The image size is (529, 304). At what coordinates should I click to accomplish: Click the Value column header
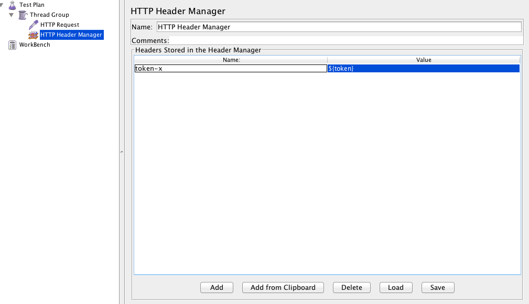tap(424, 60)
